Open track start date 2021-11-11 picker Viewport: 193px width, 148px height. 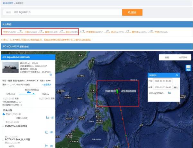pyautogui.click(x=163, y=81)
